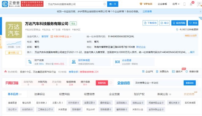Screen dimensions: 202x116
Task: Open the notification bell icon
Action: [x=191, y=4]
